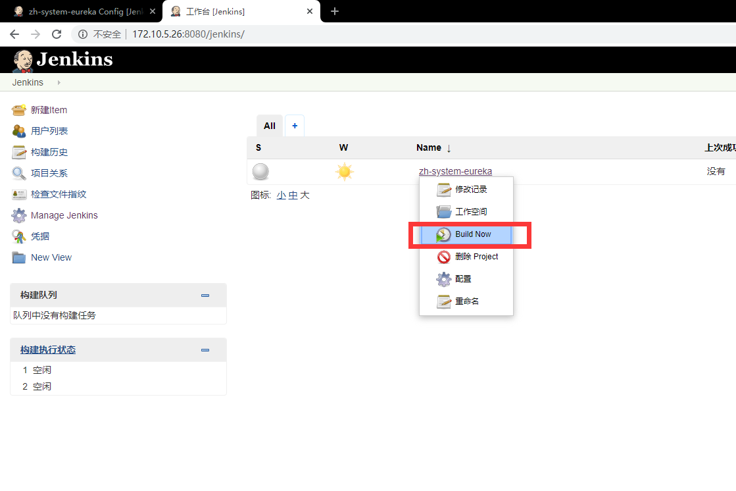Click the Manage Jenkins gear icon
This screenshot has height=491, width=736.
click(19, 215)
